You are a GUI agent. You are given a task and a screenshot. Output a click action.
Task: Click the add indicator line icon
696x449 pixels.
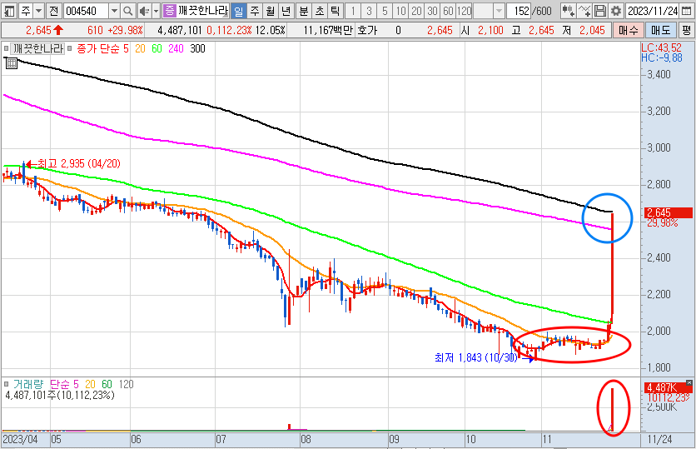click(x=584, y=11)
